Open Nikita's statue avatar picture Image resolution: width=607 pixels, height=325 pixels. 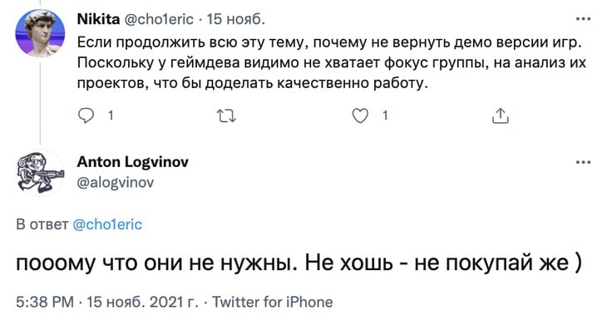click(40, 33)
